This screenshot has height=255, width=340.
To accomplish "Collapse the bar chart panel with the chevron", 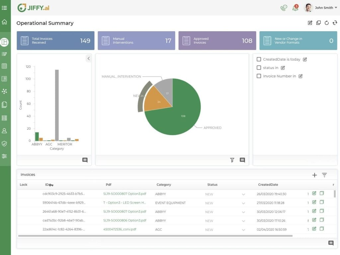I will [x=88, y=58].
